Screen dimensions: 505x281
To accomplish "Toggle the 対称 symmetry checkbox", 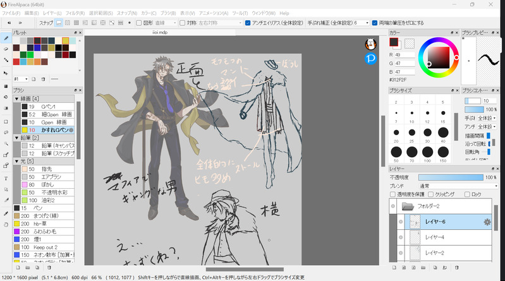I will (182, 23).
